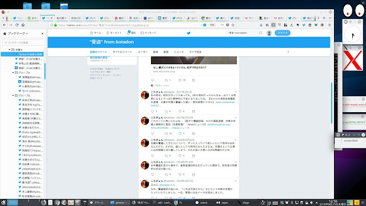Open search options three-dot menu
Viewport: 366px width, 206px height.
click(288, 52)
